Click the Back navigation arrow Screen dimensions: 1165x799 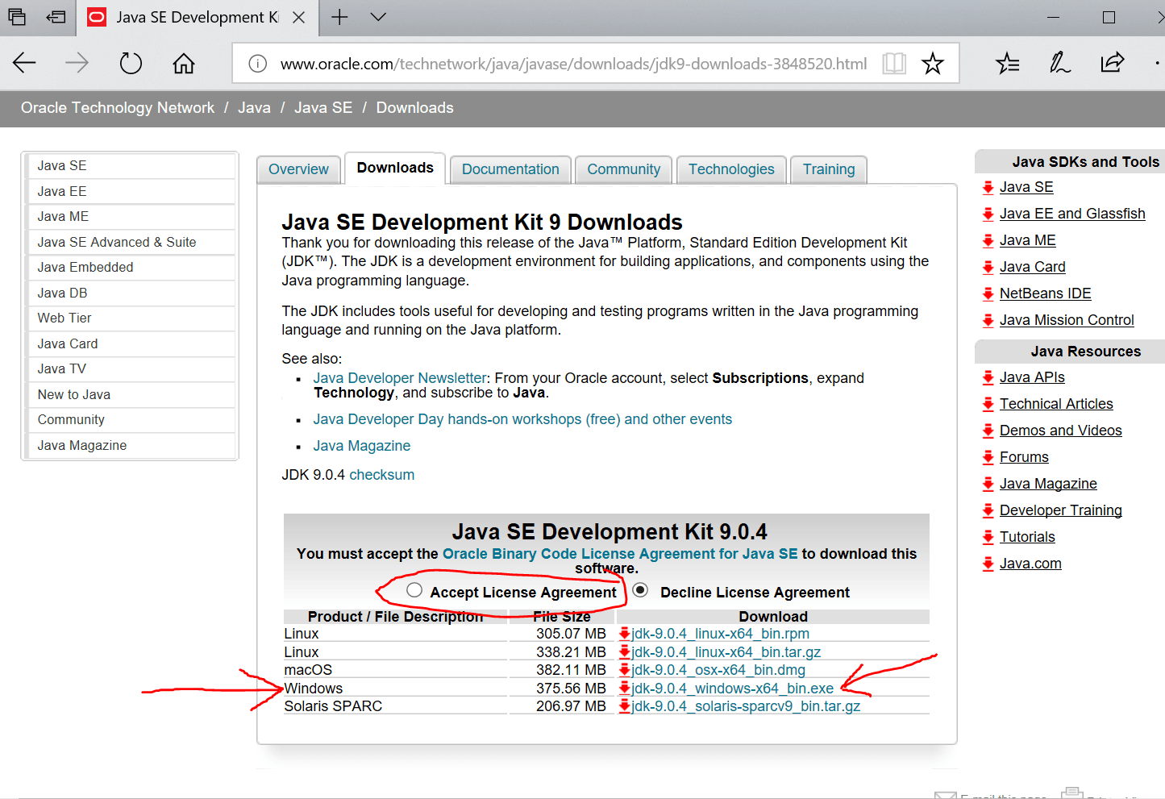(x=24, y=63)
